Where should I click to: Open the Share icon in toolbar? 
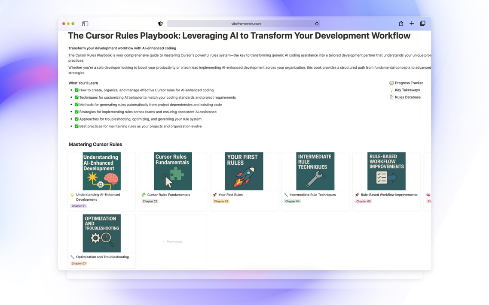401,23
